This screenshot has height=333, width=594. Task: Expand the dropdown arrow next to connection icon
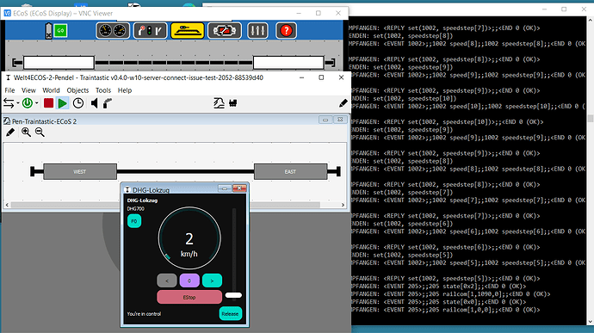18,103
